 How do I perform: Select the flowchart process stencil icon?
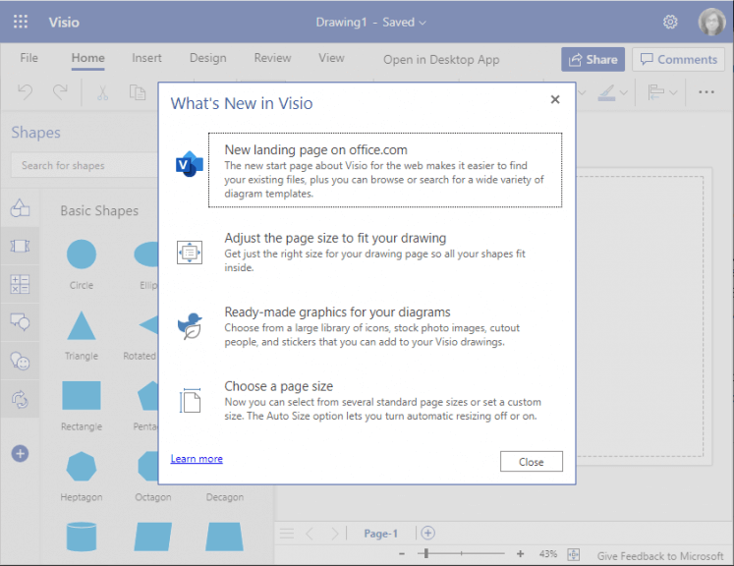point(20,246)
